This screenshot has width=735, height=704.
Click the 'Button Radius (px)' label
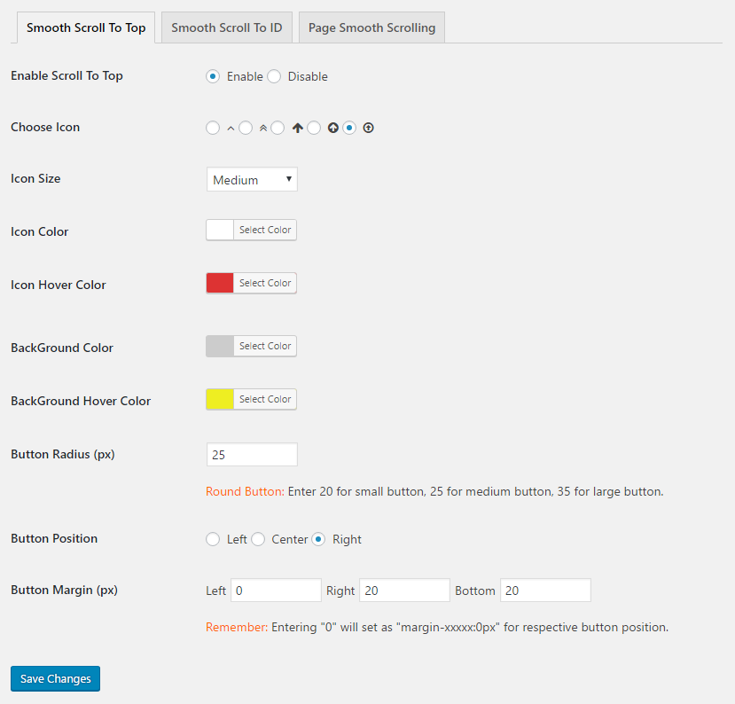63,455
